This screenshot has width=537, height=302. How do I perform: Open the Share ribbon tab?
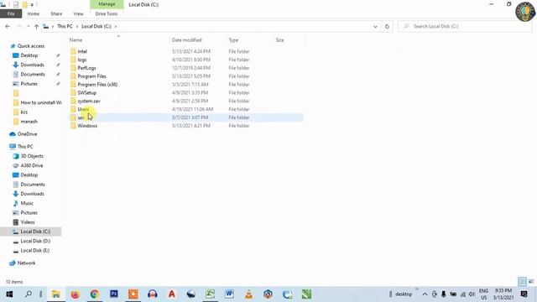[56, 13]
